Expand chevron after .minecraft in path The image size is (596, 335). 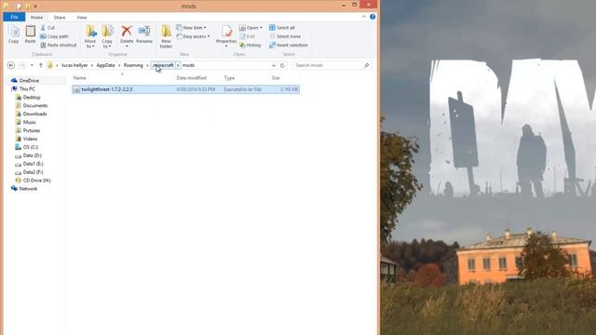coord(178,65)
